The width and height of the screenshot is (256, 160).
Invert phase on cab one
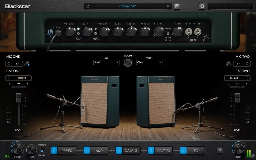pos(9,108)
